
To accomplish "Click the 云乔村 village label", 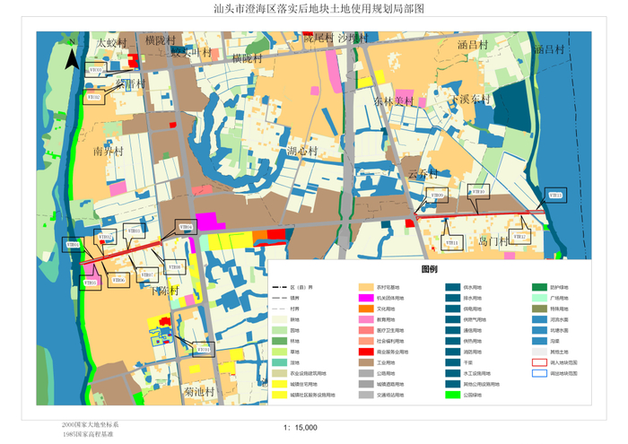I will [x=423, y=174].
